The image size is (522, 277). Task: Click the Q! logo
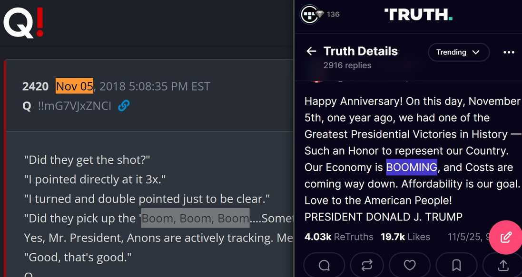point(24,23)
